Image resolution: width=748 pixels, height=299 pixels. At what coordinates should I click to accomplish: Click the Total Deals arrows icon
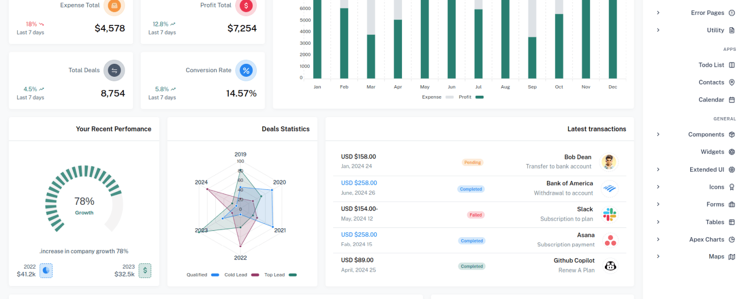114,71
